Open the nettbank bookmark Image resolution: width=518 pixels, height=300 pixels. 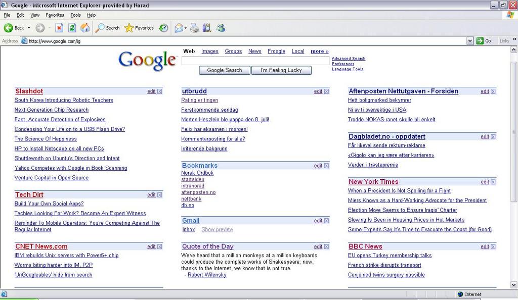191,199
